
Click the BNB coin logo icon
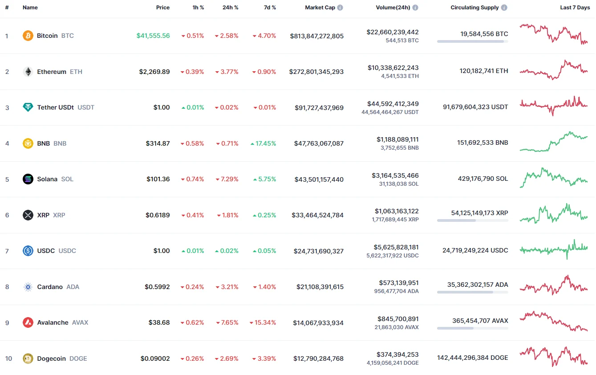pyautogui.click(x=28, y=143)
